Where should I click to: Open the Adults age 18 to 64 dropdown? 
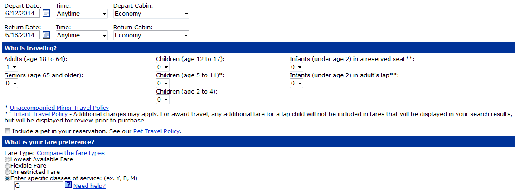coord(11,67)
